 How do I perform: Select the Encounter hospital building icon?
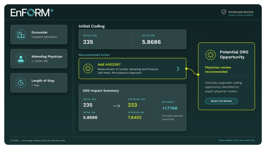21,35
